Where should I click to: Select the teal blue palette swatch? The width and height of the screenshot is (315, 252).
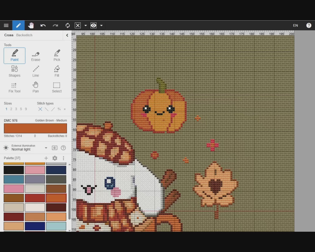click(14, 179)
